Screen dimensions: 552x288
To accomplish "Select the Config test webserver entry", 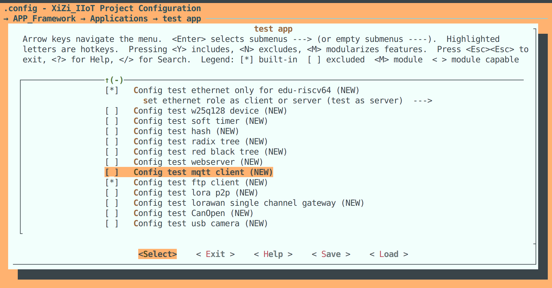I will pyautogui.click(x=198, y=162).
